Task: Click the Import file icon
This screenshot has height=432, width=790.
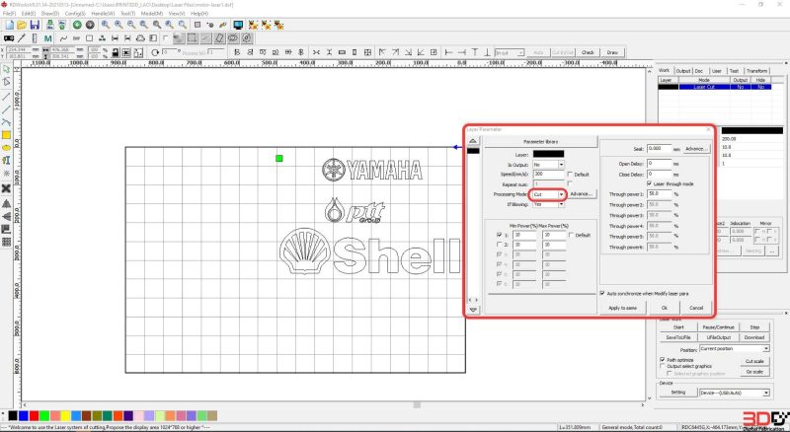Action: pyautogui.click(x=49, y=25)
